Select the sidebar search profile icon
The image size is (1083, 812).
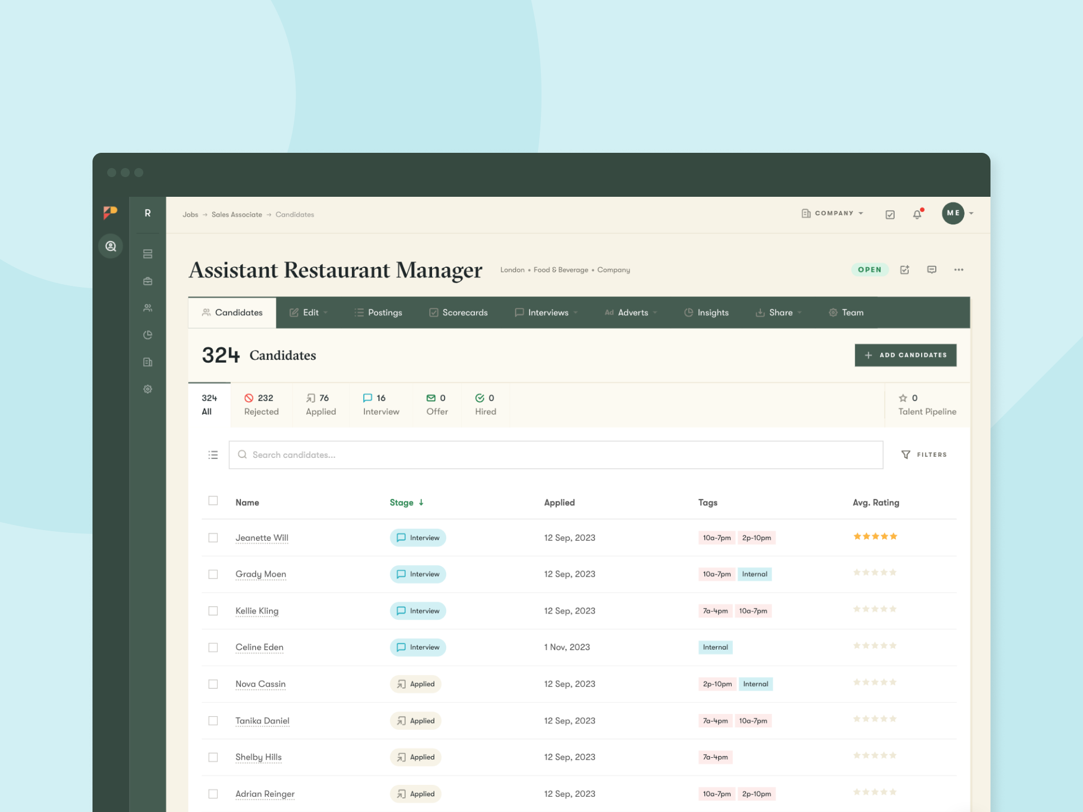[x=111, y=246]
